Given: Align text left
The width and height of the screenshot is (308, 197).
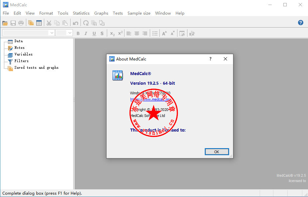Looking at the screenshot, I should (129, 34).
